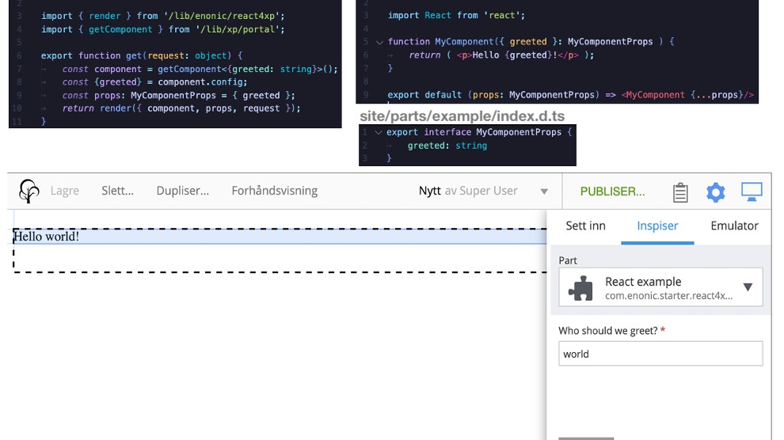Screen dimensions: 784x440
Task: Switch to the Sett inn tab
Action: (x=585, y=226)
